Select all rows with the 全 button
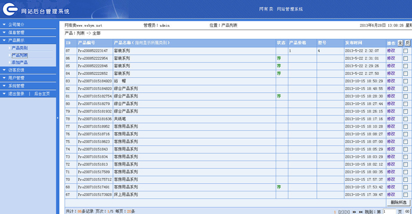 [x=400, y=43]
